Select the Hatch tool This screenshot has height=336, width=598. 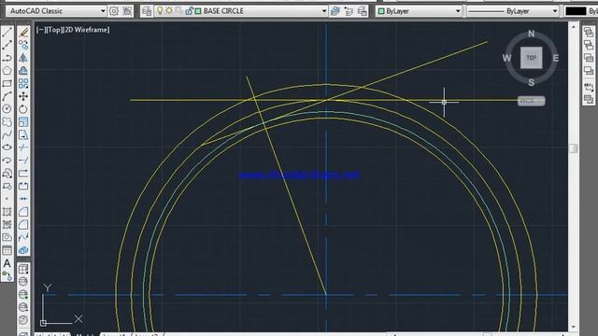click(7, 212)
